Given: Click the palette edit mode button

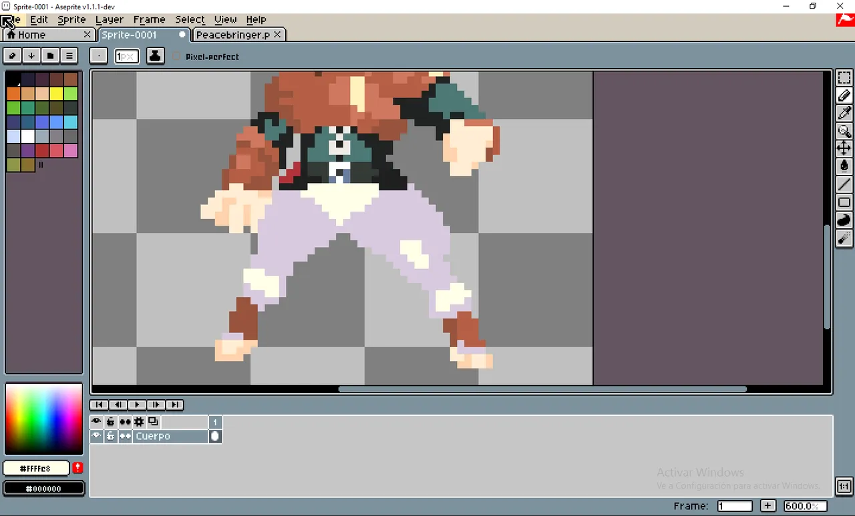Looking at the screenshot, I should [13, 55].
